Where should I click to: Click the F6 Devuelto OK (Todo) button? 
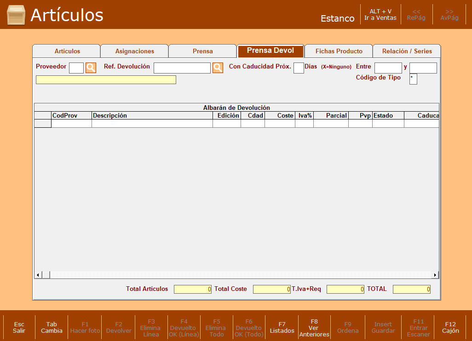click(249, 328)
